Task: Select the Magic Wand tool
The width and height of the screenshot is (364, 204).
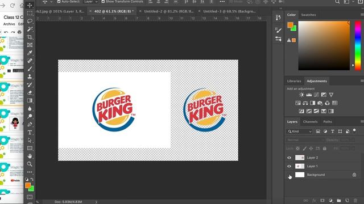Action: pyautogui.click(x=30, y=29)
